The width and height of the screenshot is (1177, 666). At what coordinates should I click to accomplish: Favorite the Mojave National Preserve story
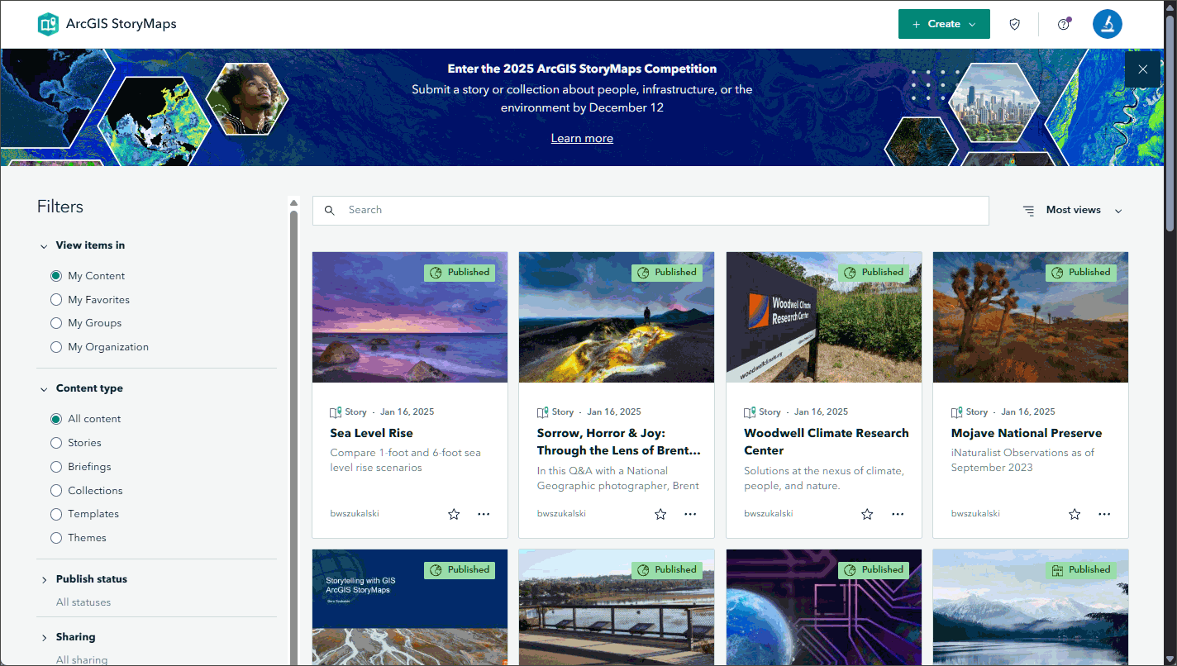pyautogui.click(x=1075, y=514)
